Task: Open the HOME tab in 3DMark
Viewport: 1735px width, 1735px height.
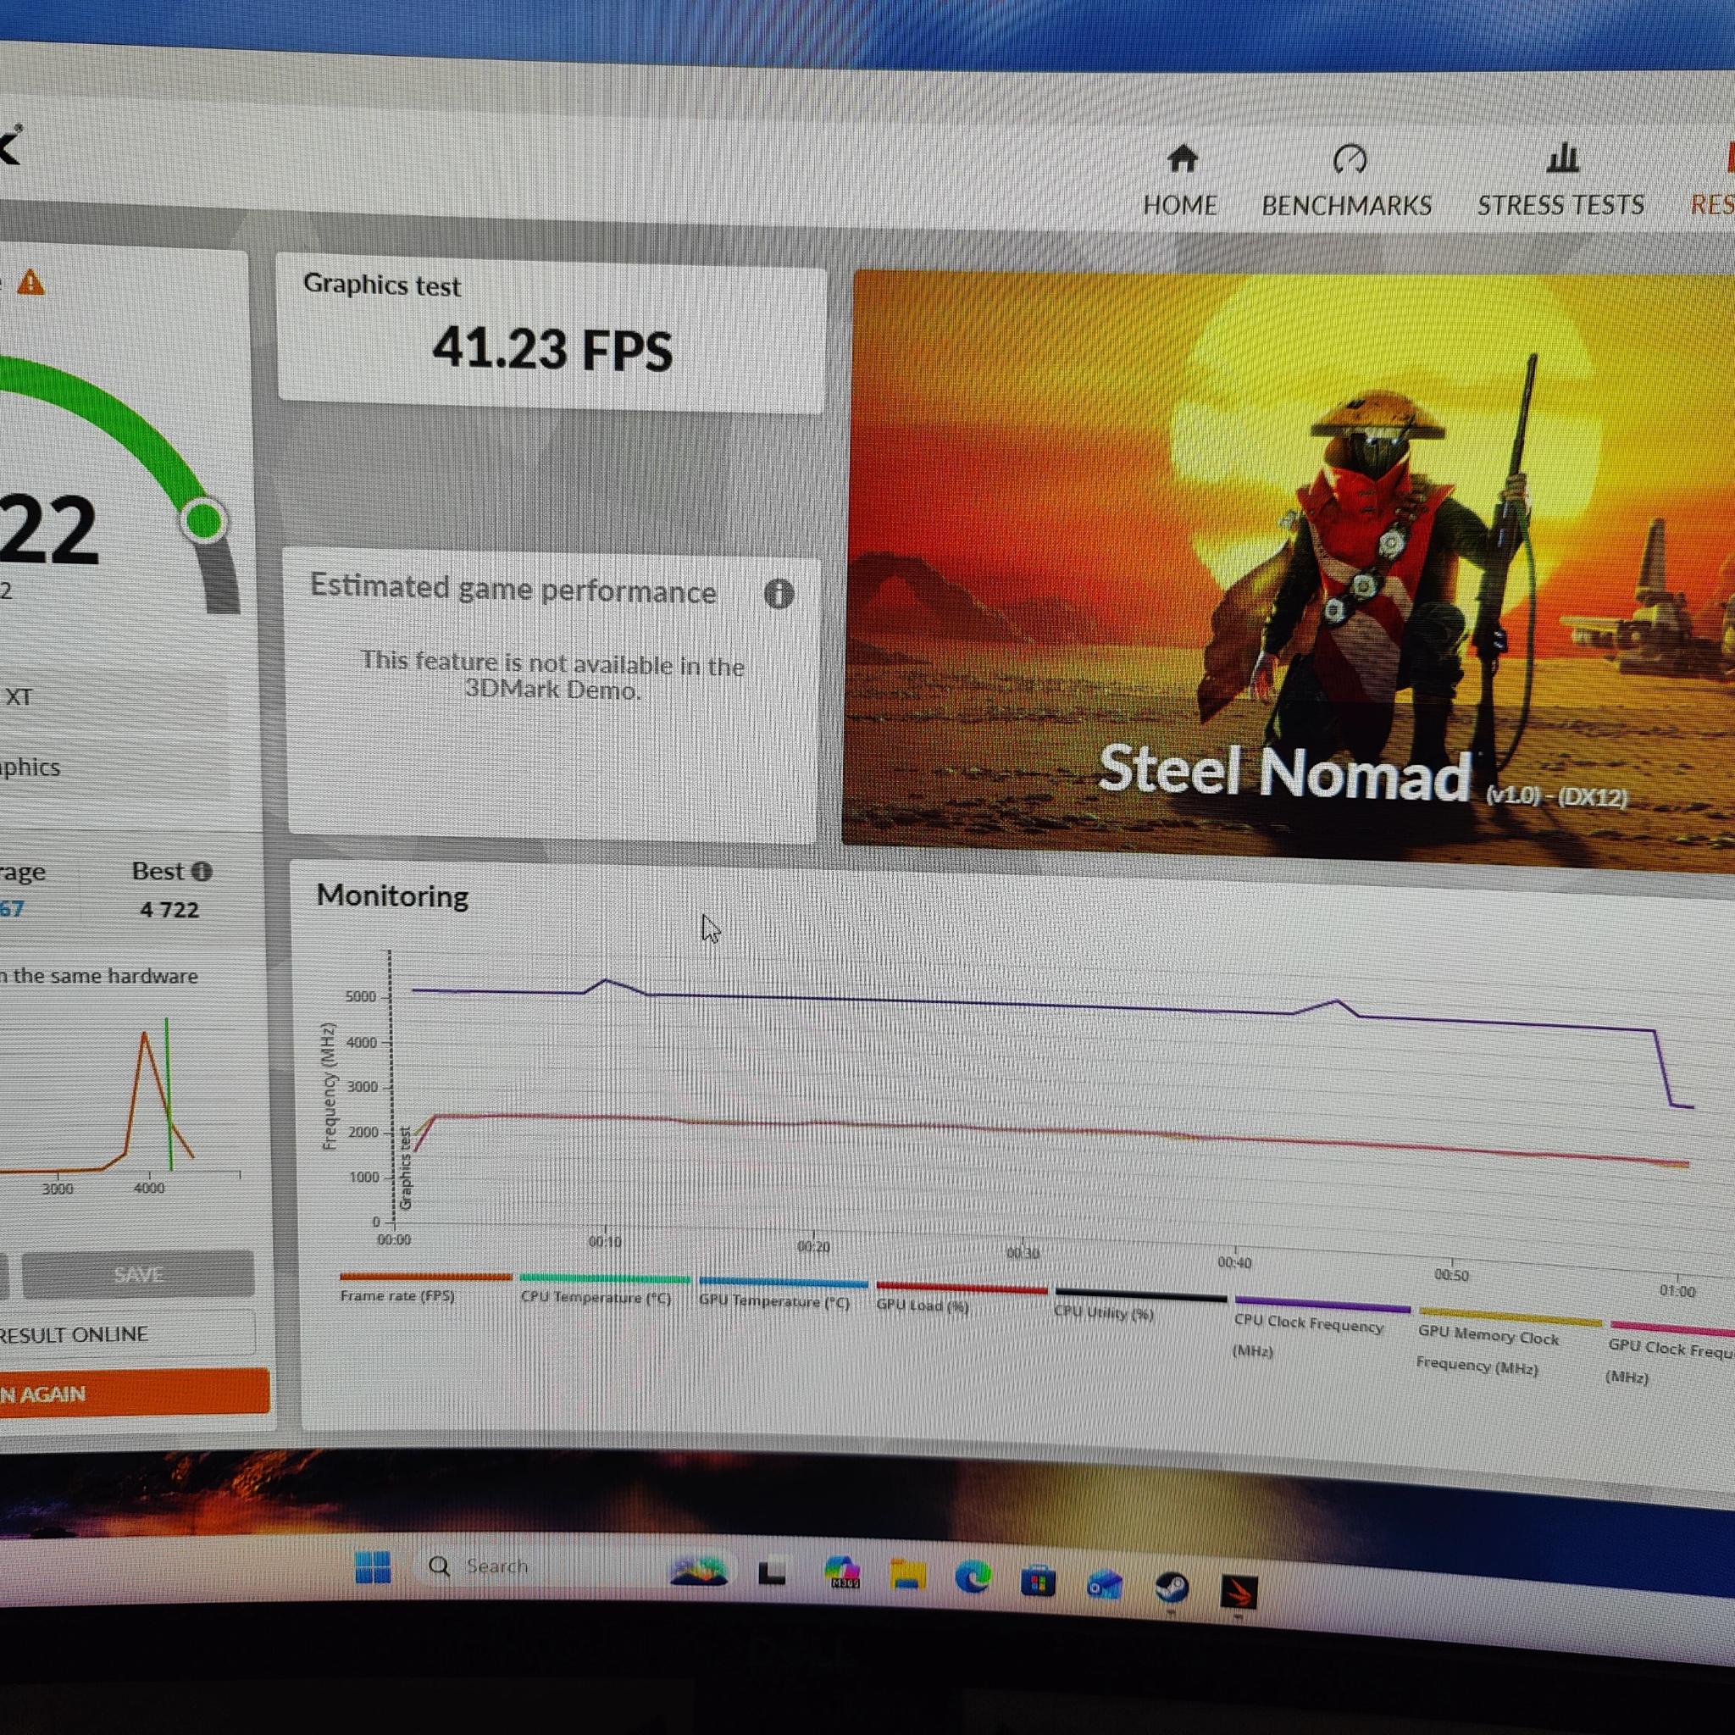Action: point(1180,180)
